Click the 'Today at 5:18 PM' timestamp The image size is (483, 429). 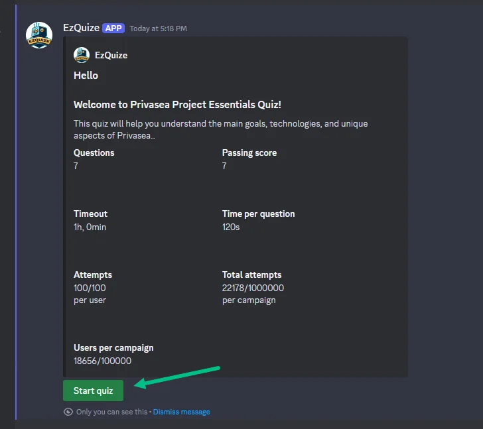pyautogui.click(x=159, y=29)
